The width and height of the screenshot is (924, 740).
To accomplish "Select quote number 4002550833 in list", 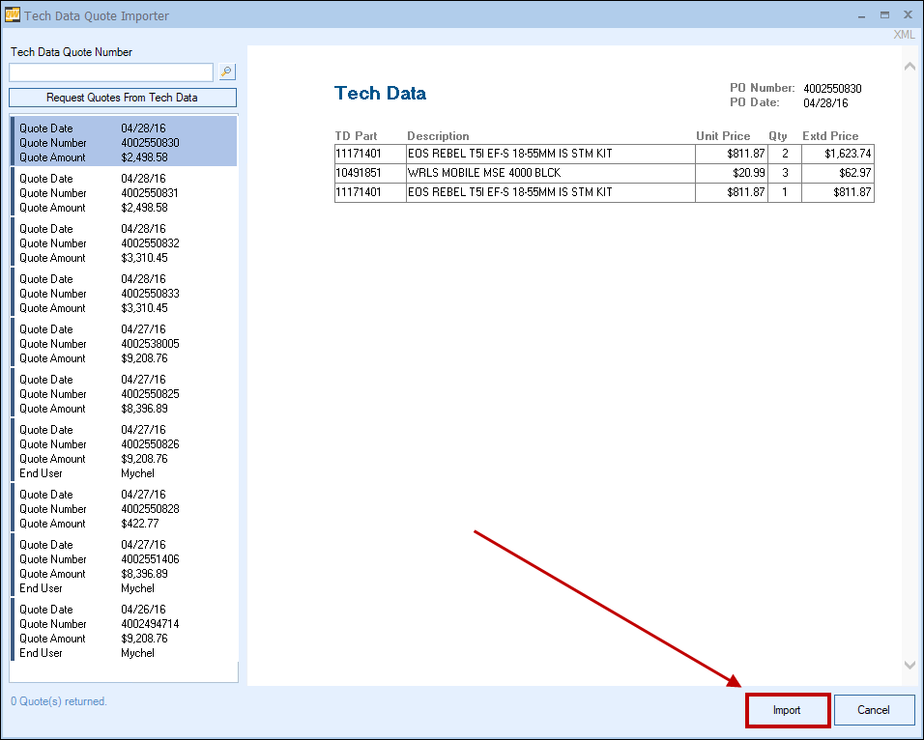I will (124, 292).
